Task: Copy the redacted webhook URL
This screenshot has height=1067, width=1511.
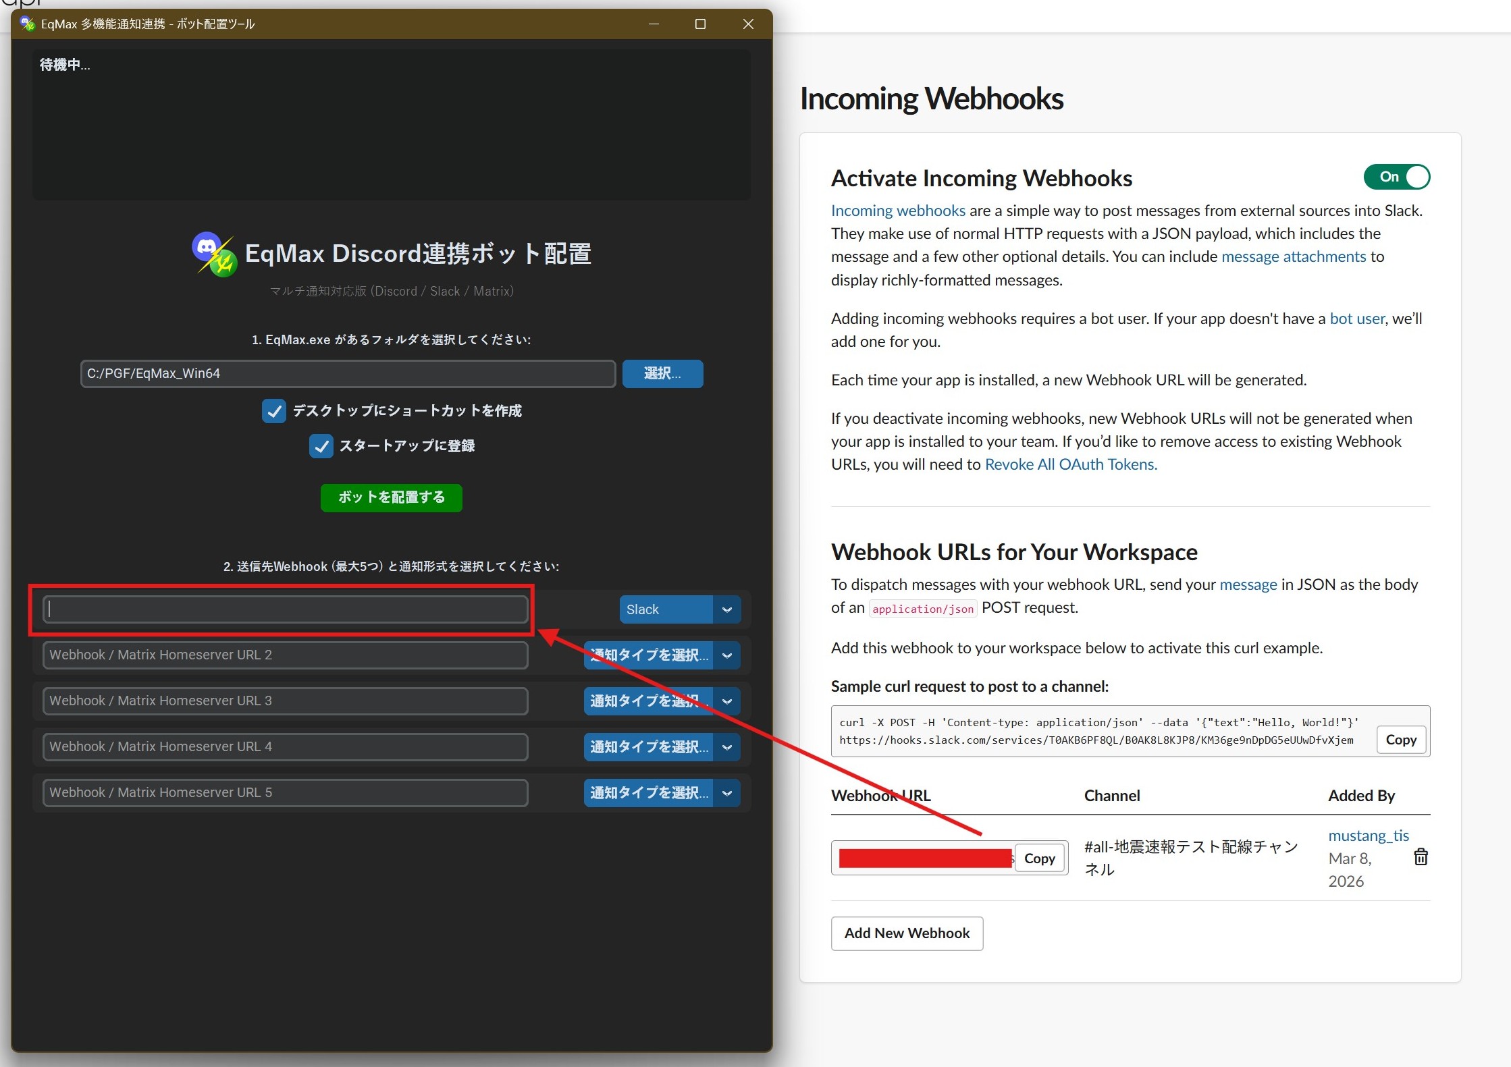Action: 1039,857
